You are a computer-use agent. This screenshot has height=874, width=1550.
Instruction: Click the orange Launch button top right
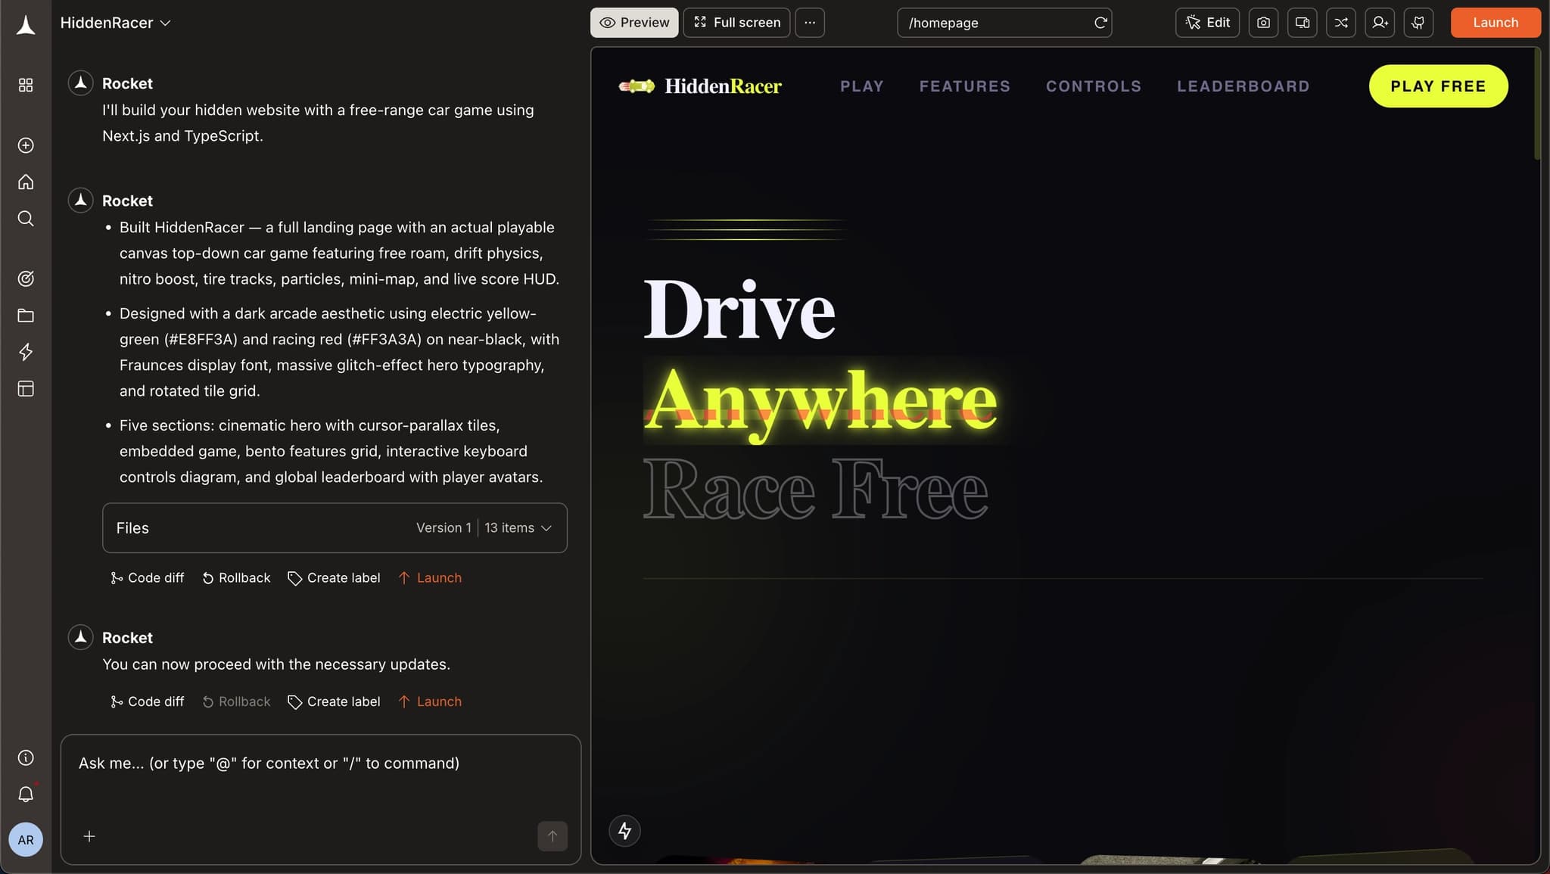(1495, 23)
